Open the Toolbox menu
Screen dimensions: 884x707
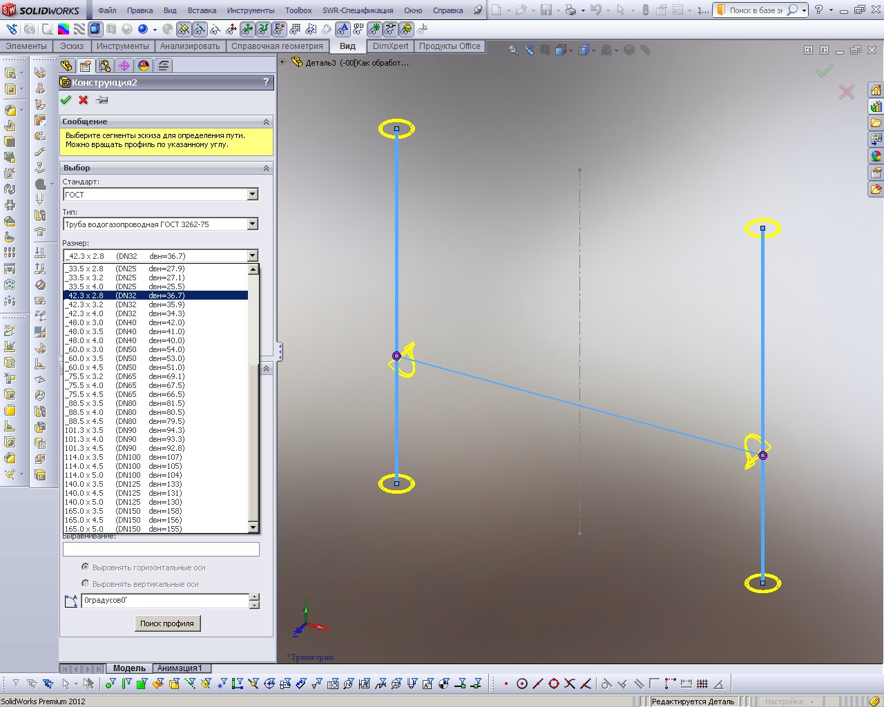tap(298, 10)
